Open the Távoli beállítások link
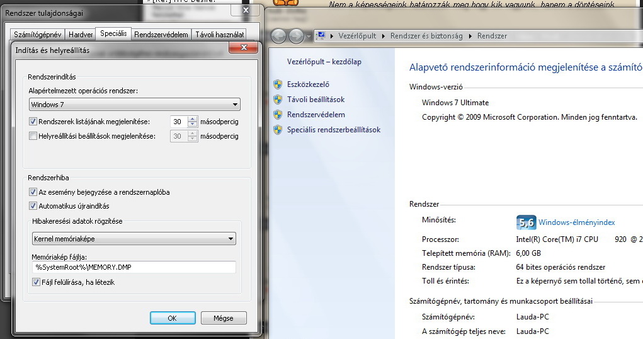Image resolution: width=643 pixels, height=339 pixels. coord(316,100)
